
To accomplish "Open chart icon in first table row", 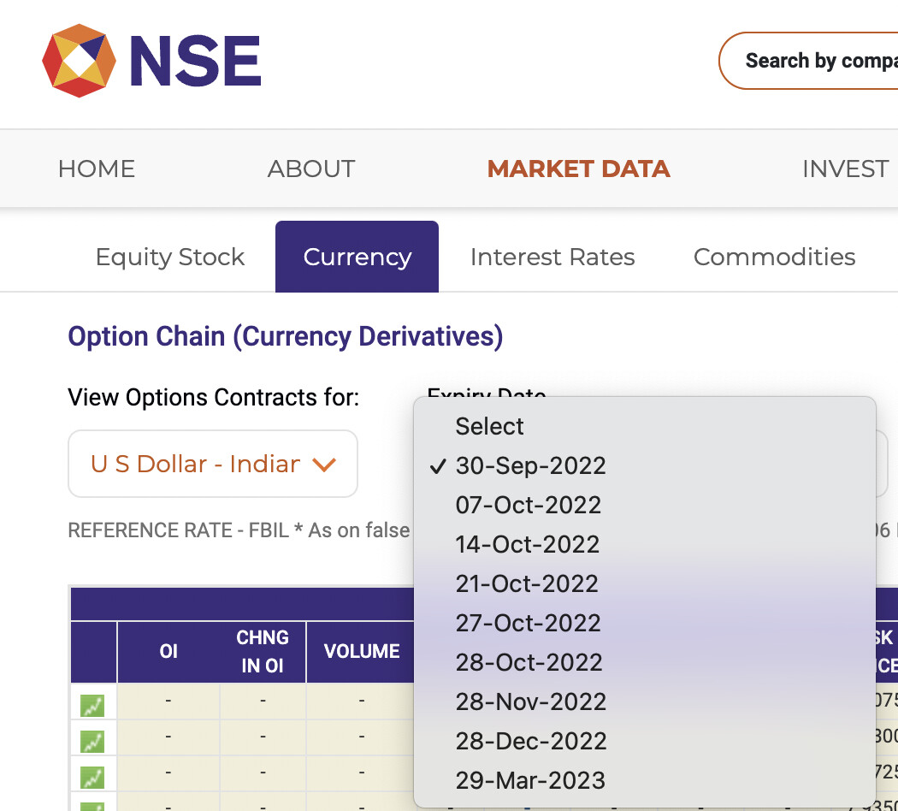I will (92, 706).
